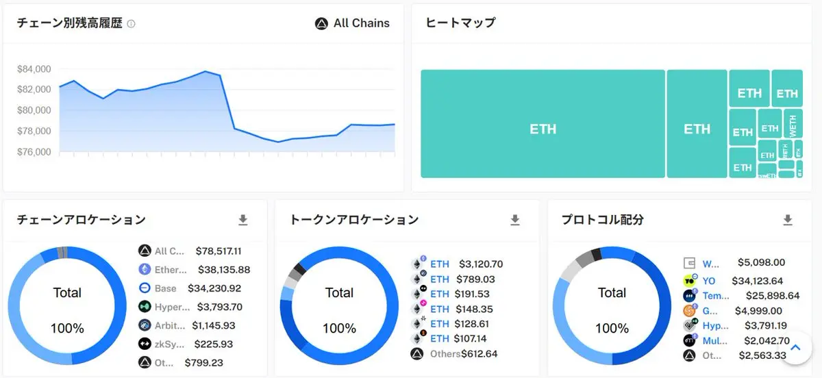
Task: Select the largest ETH heatmap block
Action: 543,124
